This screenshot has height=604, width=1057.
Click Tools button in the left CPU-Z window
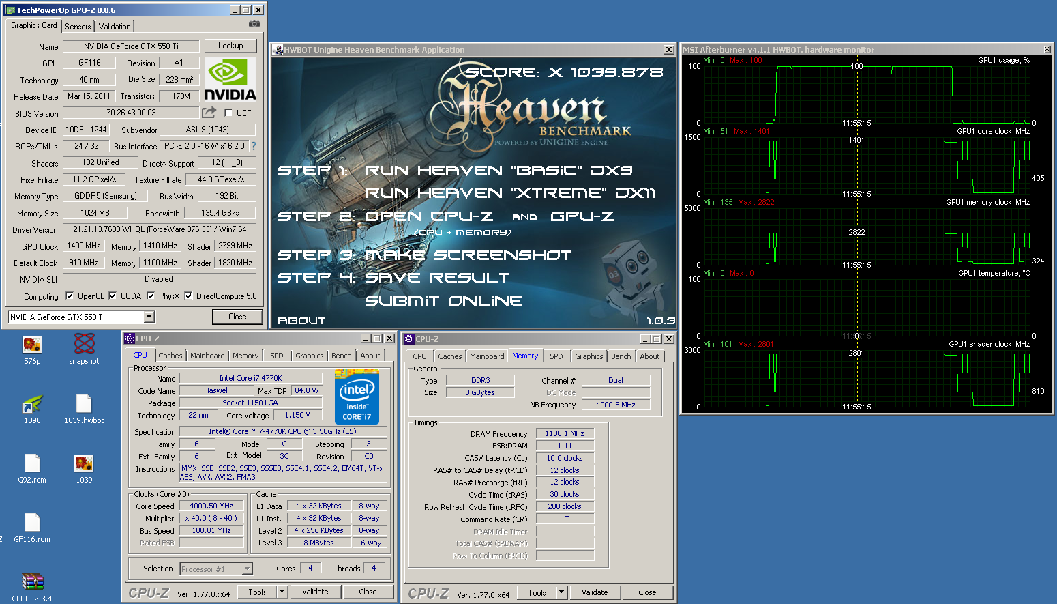tap(257, 592)
